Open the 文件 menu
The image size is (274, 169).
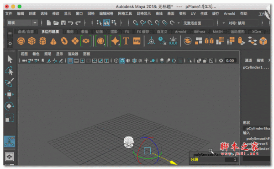click(x=9, y=13)
